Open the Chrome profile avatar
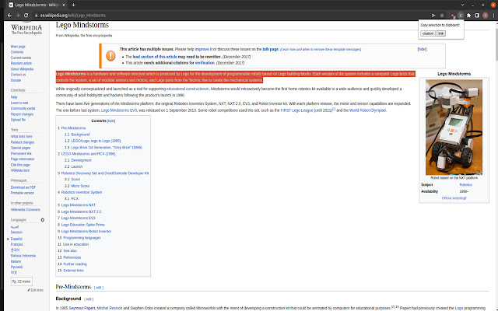The width and height of the screenshot is (498, 311). (x=486, y=16)
